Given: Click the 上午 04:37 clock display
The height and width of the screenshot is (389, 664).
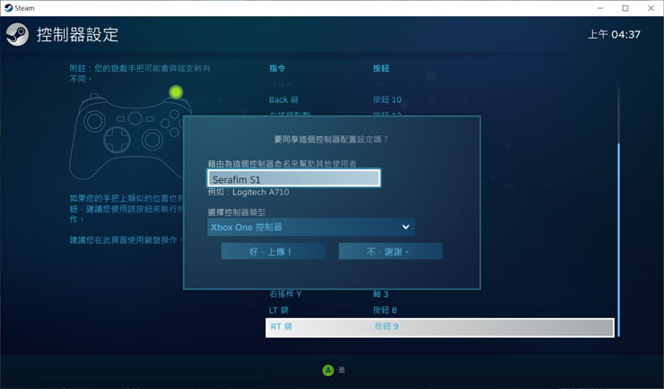Looking at the screenshot, I should click(614, 35).
